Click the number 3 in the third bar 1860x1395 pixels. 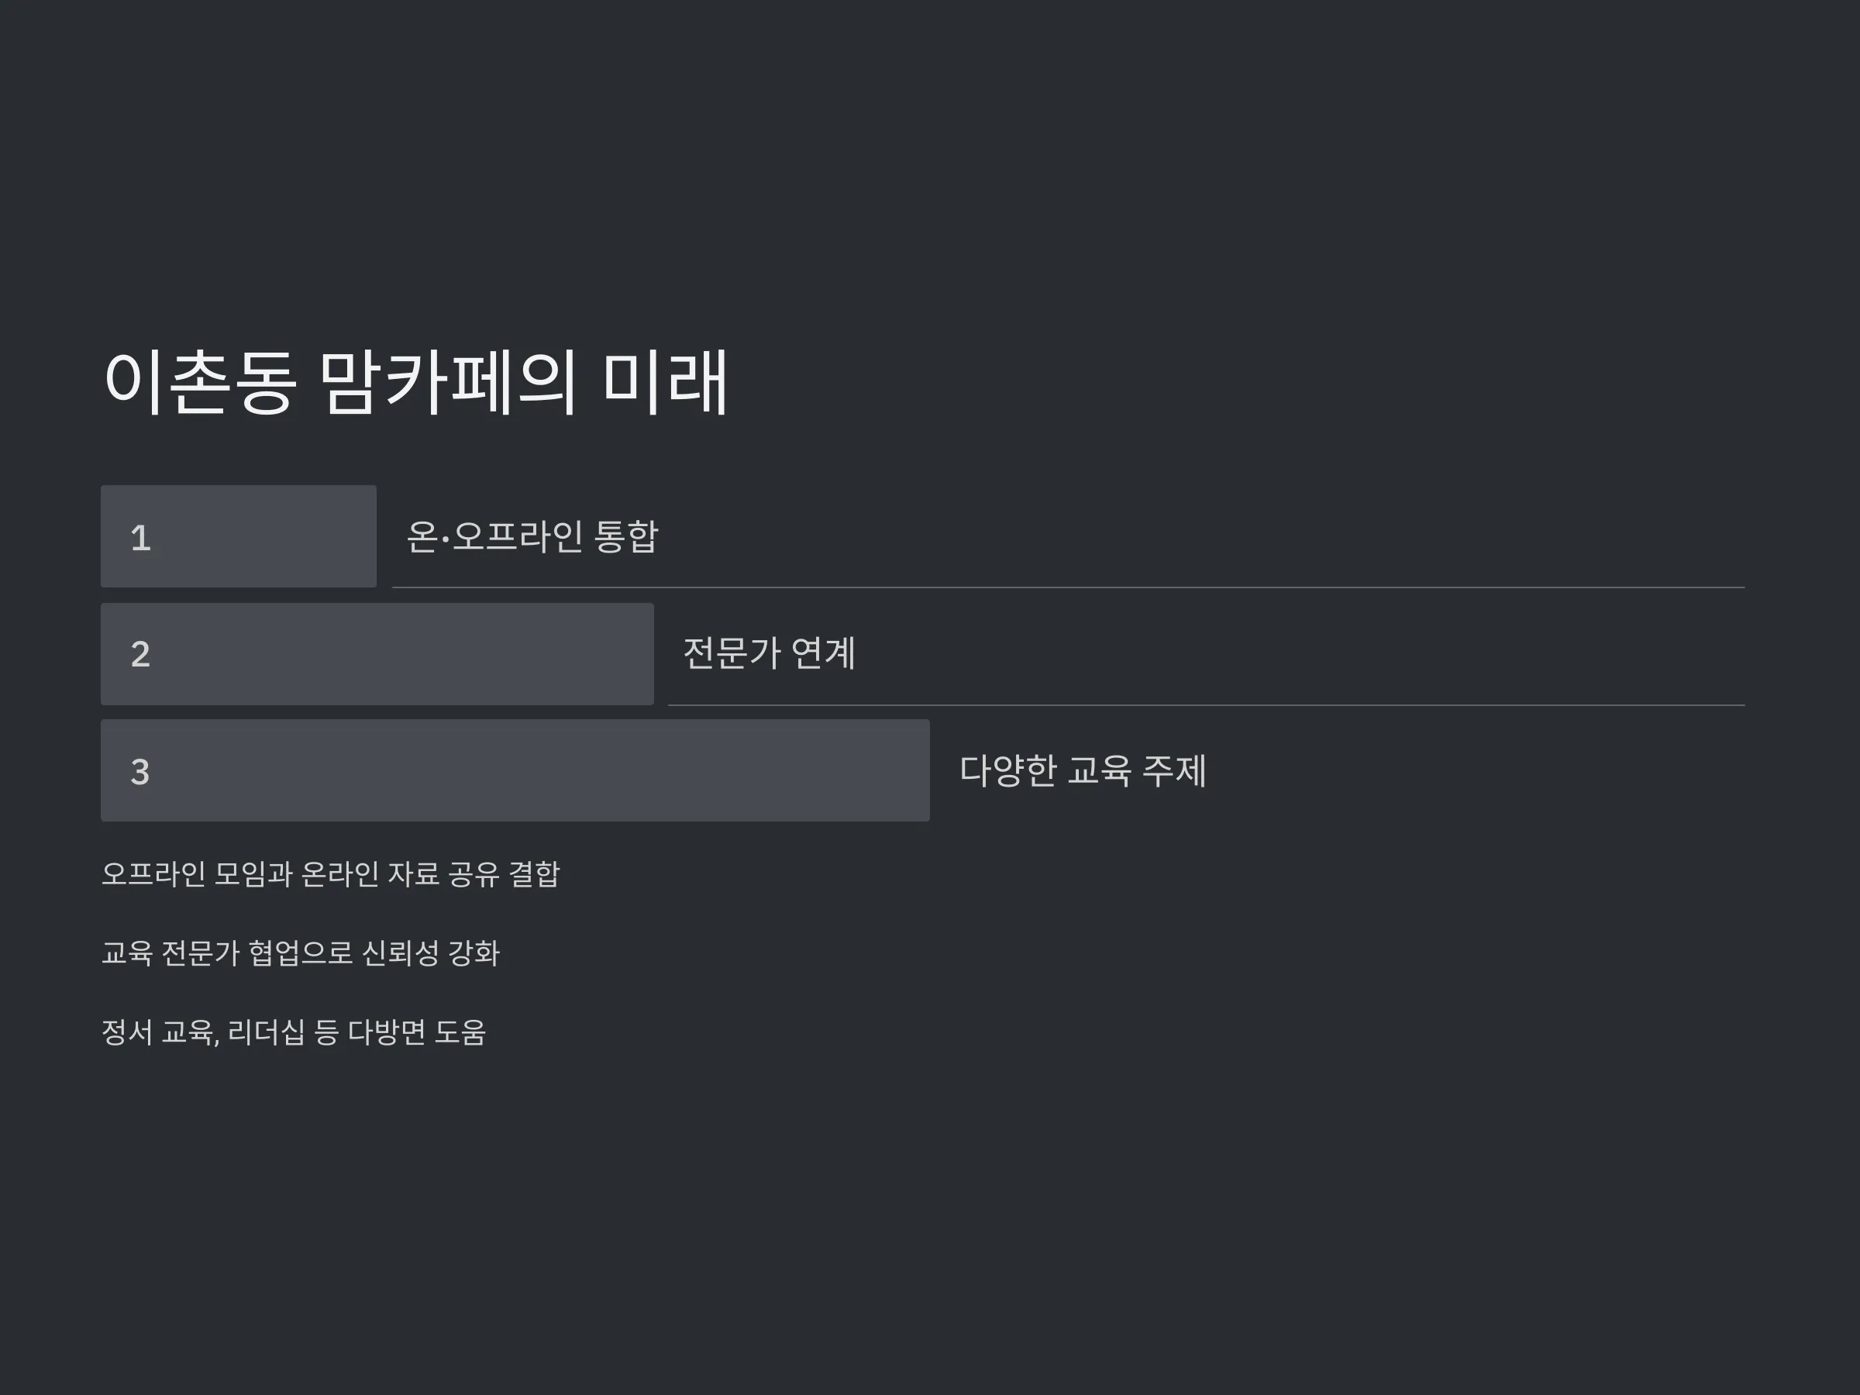click(140, 772)
